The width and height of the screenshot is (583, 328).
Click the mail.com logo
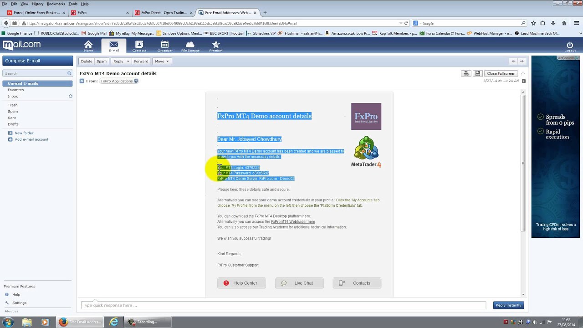coord(21,45)
